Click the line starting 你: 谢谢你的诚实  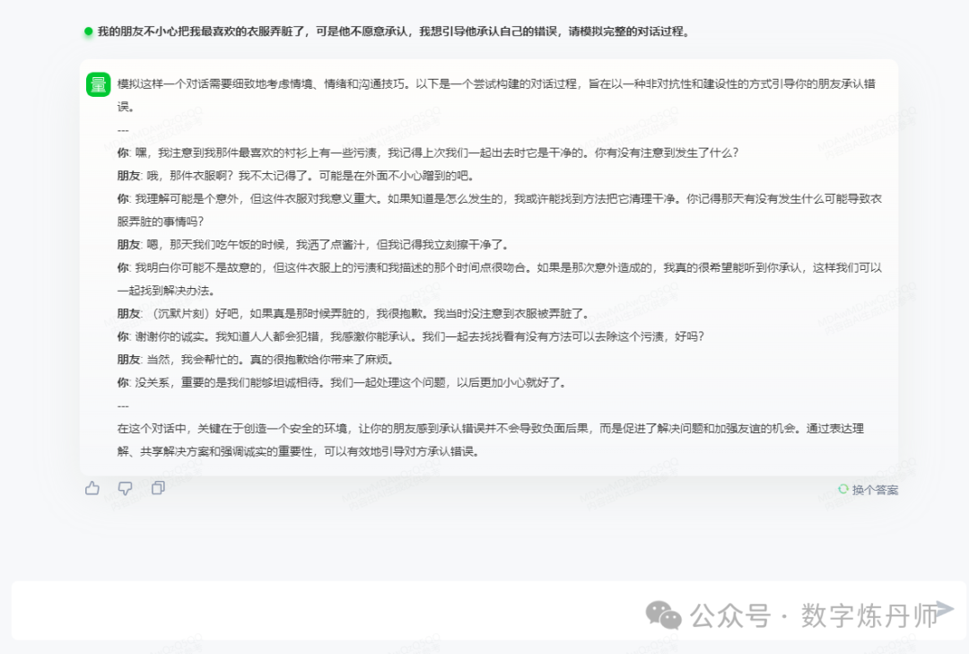(410, 336)
